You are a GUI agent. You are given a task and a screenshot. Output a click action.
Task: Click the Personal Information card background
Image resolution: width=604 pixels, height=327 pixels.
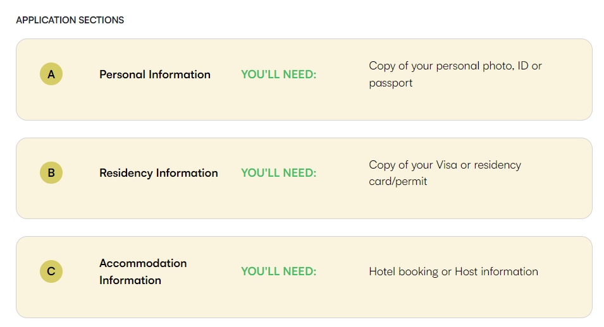pyautogui.click(x=304, y=104)
